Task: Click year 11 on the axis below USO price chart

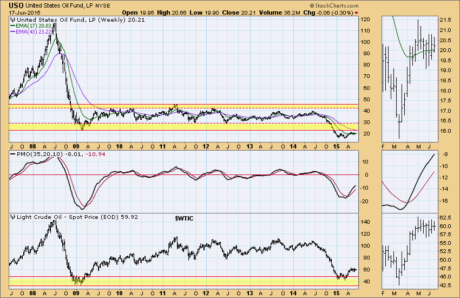Action: (162, 146)
